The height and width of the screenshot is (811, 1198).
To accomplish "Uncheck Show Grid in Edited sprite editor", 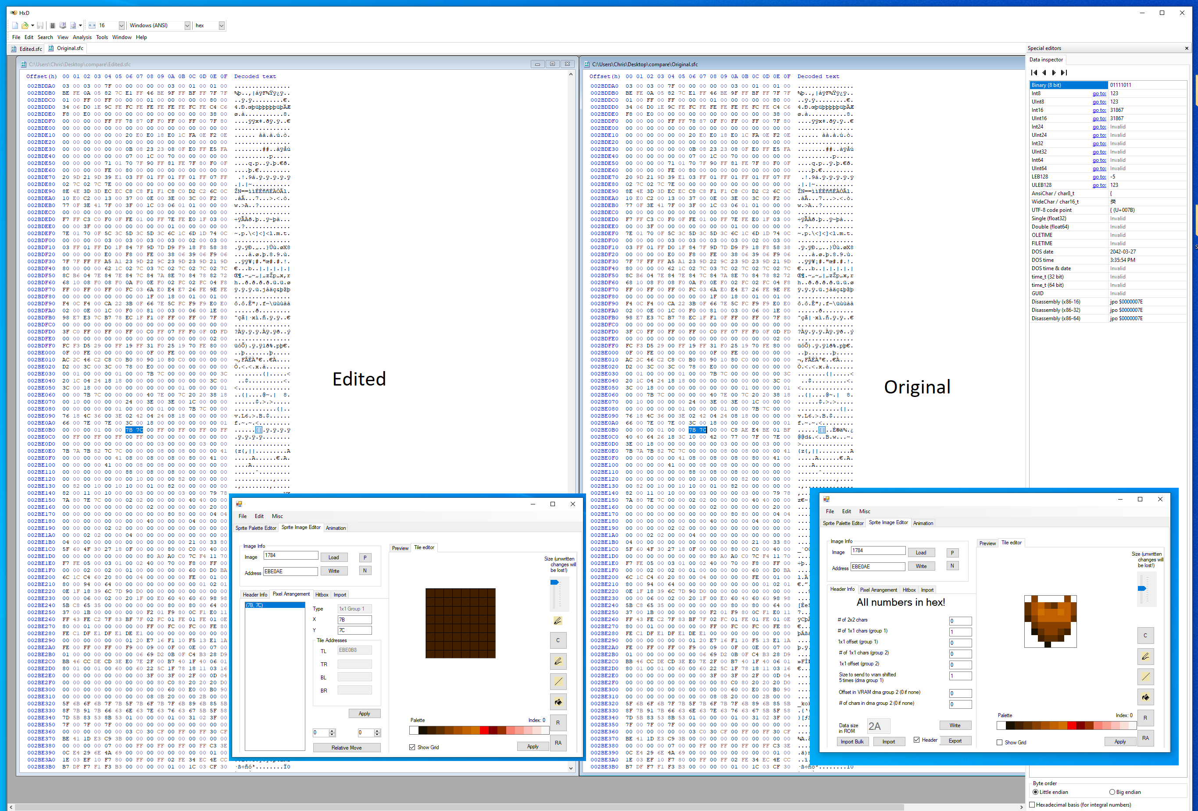I will point(412,747).
